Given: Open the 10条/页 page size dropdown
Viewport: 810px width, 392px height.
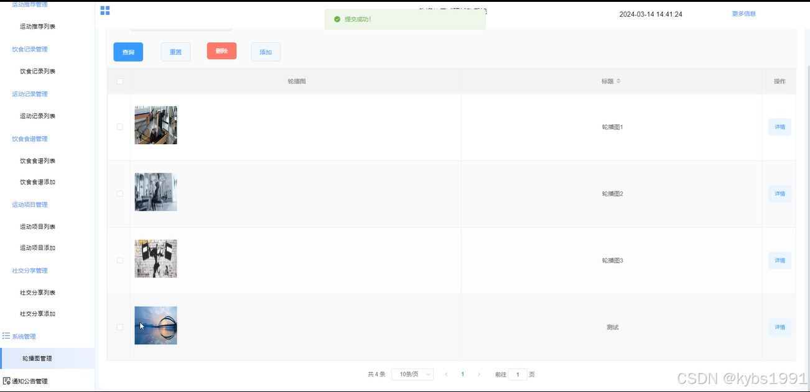Looking at the screenshot, I should (412, 375).
